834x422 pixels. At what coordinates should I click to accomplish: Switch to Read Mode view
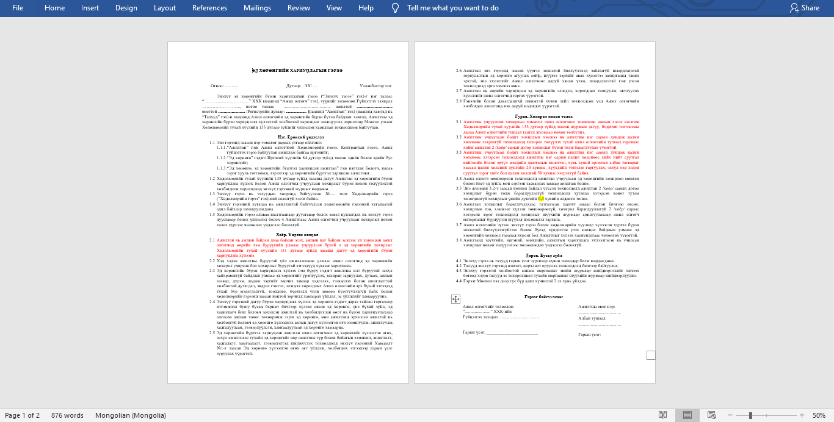(662, 415)
